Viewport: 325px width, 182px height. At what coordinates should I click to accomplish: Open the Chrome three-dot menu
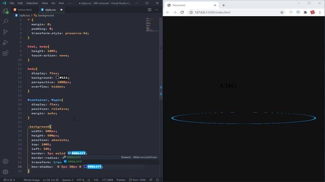pyautogui.click(x=320, y=12)
